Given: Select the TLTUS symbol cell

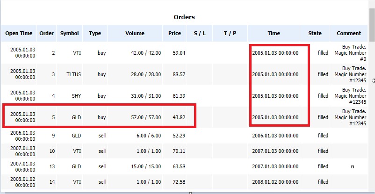Looking at the screenshot, I should (73, 74).
